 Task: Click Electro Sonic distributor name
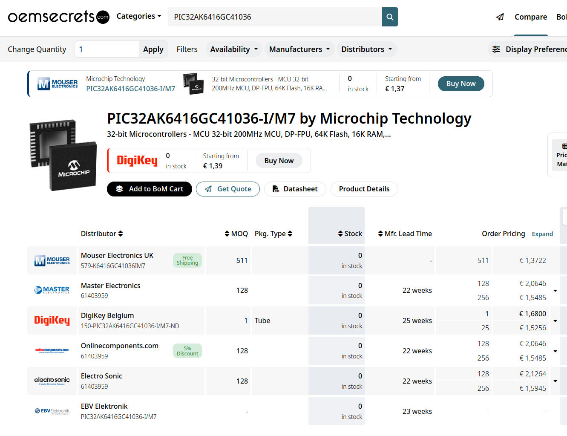[101, 376]
